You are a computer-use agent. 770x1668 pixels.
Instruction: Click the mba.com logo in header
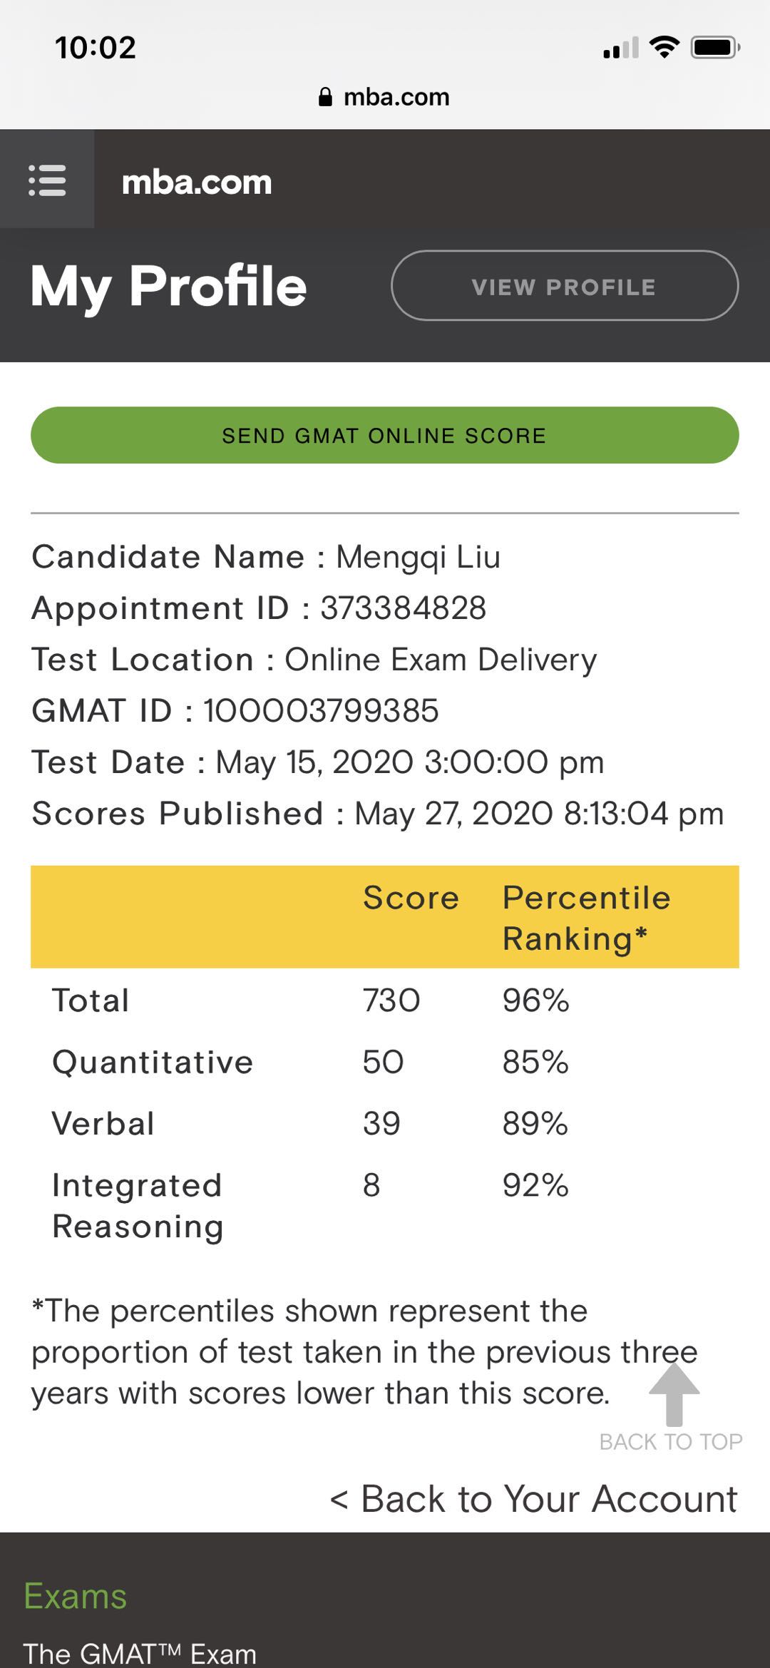tap(197, 183)
